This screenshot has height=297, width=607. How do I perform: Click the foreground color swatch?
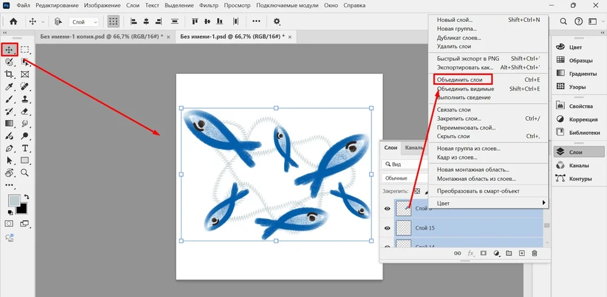(14, 201)
